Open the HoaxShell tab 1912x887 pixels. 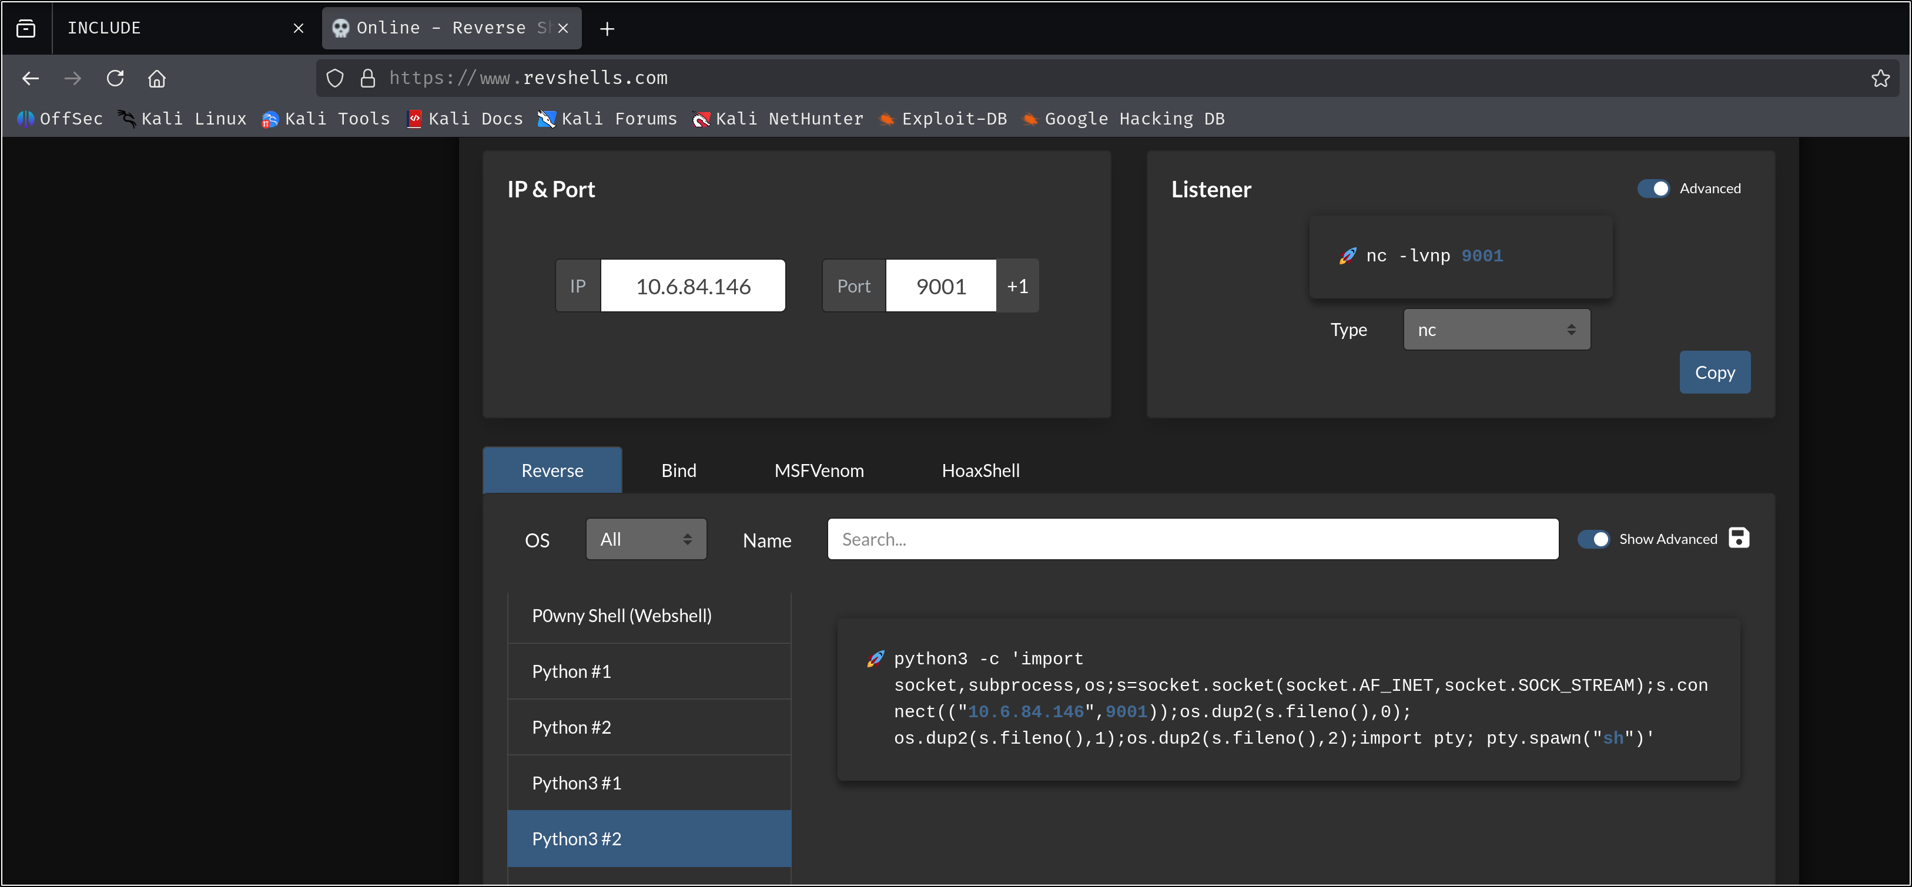tap(980, 470)
